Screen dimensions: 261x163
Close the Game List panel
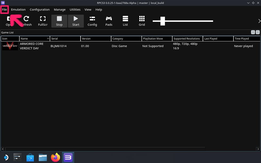tap(258, 32)
